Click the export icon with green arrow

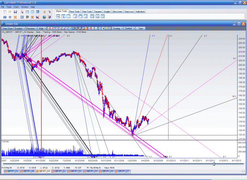27,17
